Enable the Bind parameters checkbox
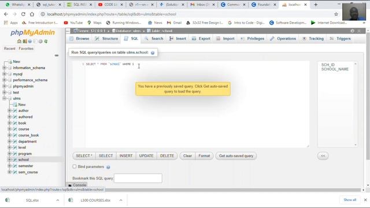370x208 pixels. coord(75,166)
